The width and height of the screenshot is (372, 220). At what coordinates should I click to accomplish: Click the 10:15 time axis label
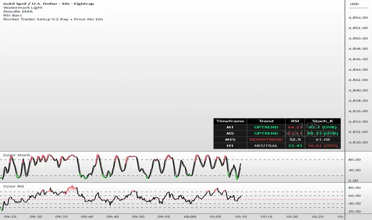click(266, 217)
